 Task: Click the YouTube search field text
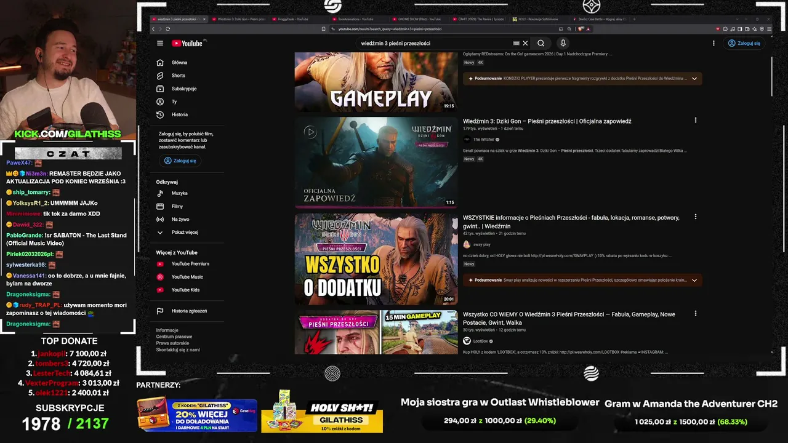tap(395, 43)
